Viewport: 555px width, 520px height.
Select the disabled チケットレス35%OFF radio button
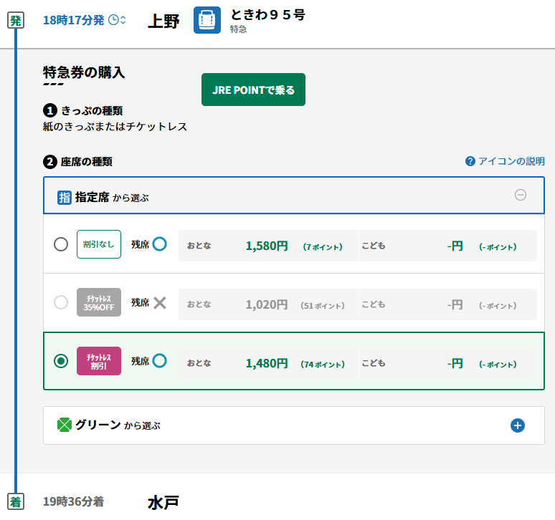pos(61,302)
